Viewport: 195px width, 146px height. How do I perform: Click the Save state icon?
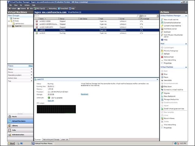tap(162, 80)
